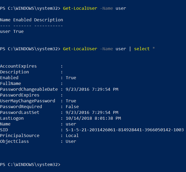186x172 pixels.
Task: Click the UserMayChangePassword True value
Action: coord(71,101)
